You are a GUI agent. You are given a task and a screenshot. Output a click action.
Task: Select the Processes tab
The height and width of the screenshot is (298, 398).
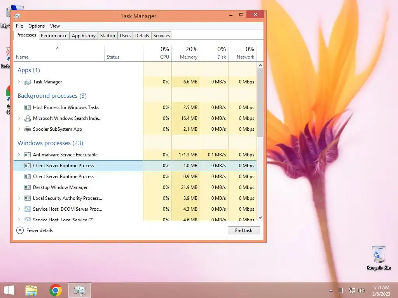click(x=26, y=35)
